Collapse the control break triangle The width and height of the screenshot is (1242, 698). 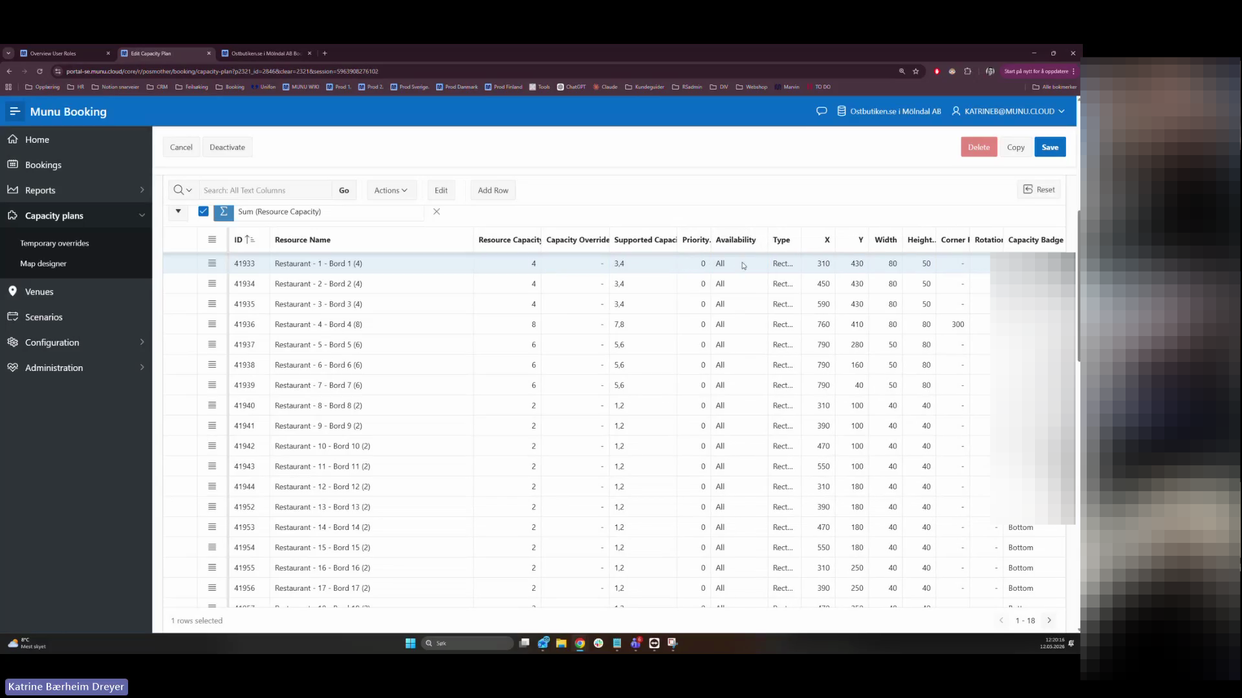[178, 211]
